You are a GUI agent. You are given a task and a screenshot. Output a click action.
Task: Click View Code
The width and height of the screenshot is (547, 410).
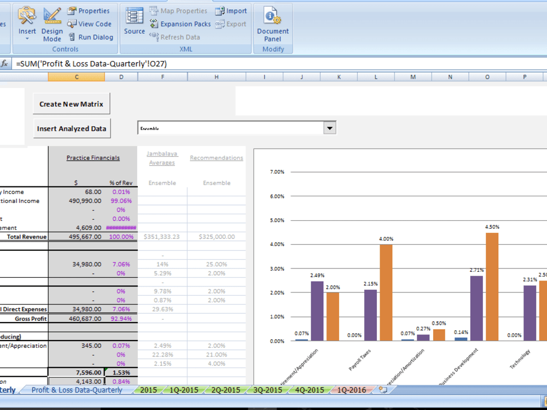[x=89, y=24]
